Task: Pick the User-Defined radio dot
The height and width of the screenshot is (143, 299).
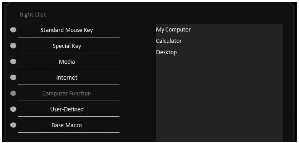Action: click(13, 109)
